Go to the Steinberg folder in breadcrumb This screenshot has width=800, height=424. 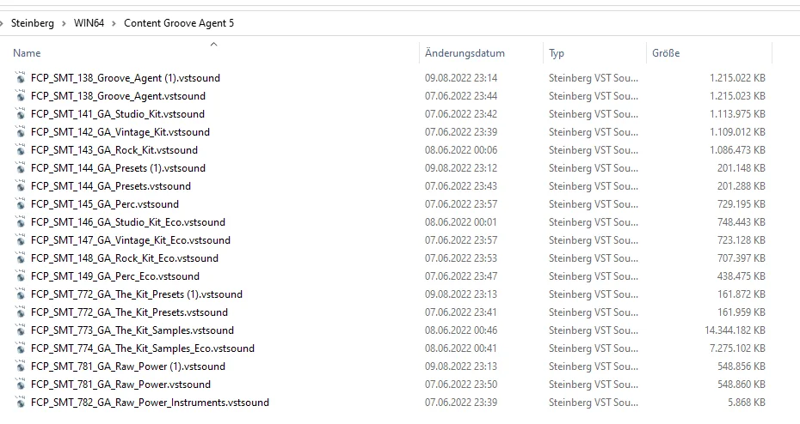32,23
